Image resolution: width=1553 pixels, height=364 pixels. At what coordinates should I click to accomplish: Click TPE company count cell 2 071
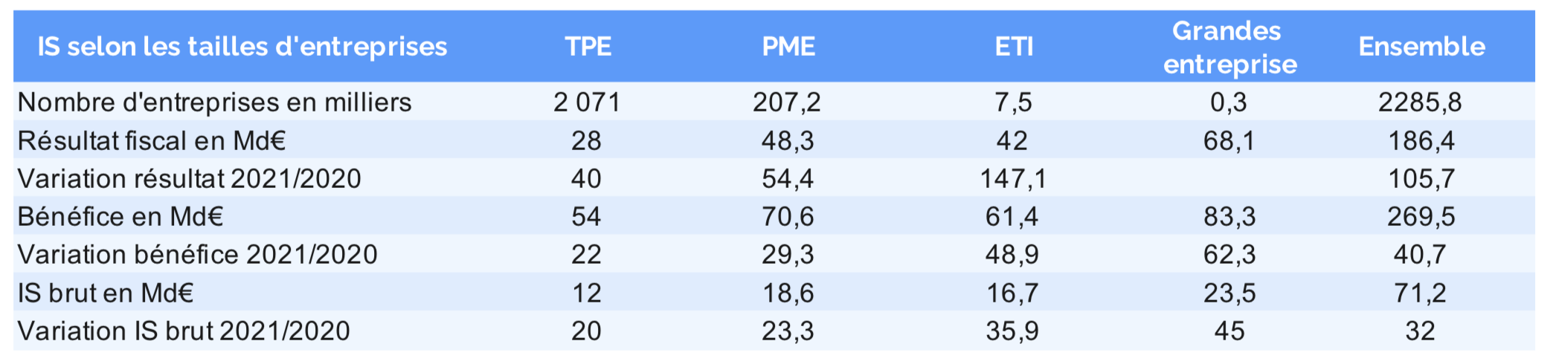pos(587,103)
